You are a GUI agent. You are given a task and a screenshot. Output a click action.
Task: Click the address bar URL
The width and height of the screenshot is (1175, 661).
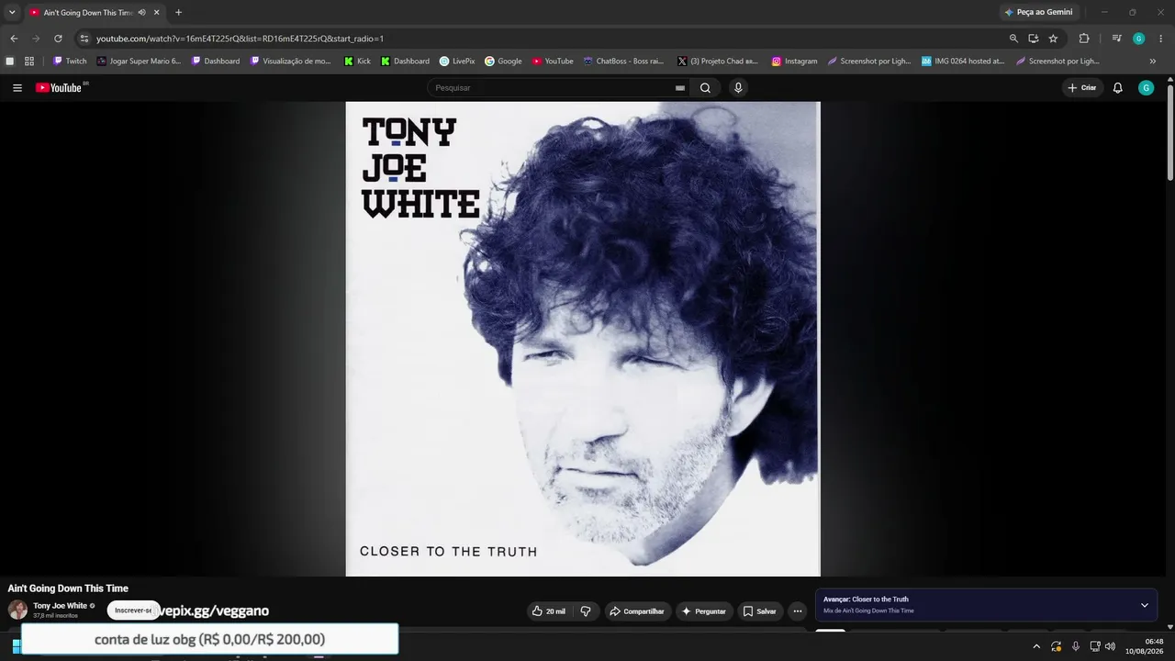pos(240,39)
